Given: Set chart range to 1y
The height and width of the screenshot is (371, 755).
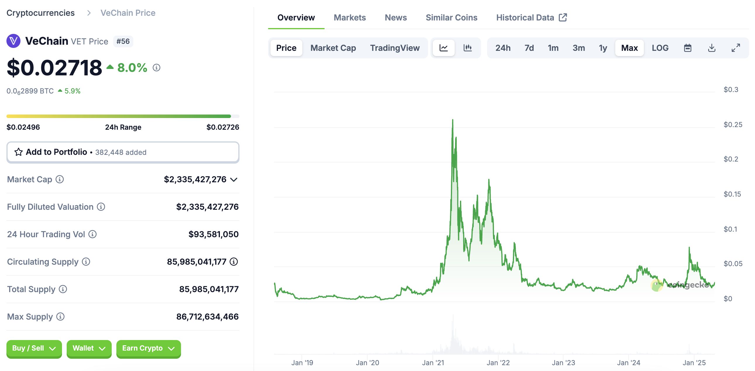Looking at the screenshot, I should [603, 48].
